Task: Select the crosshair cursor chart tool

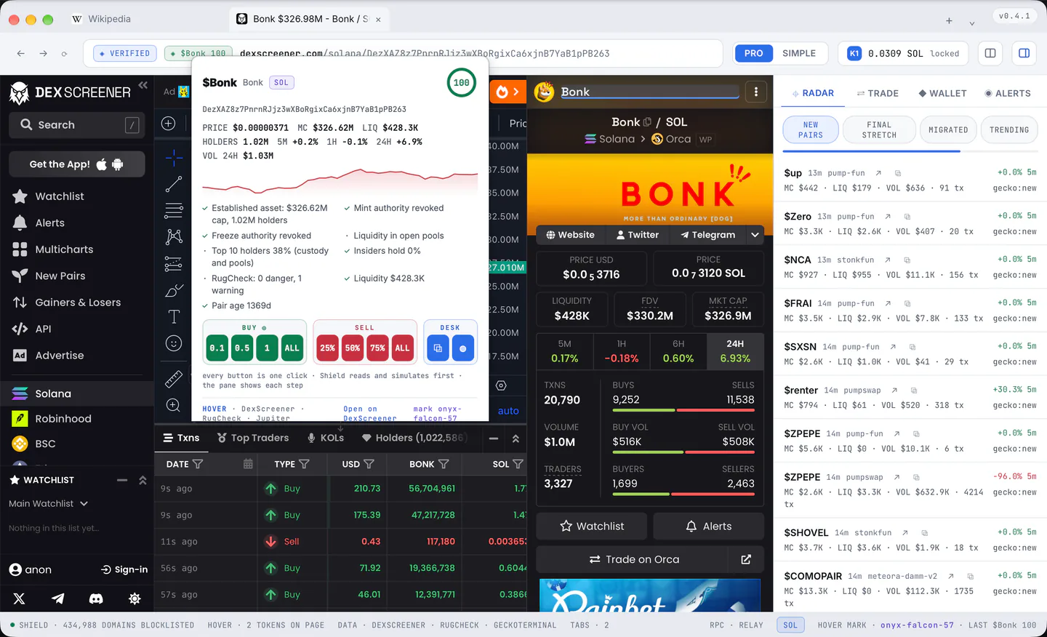Action: coord(174,157)
